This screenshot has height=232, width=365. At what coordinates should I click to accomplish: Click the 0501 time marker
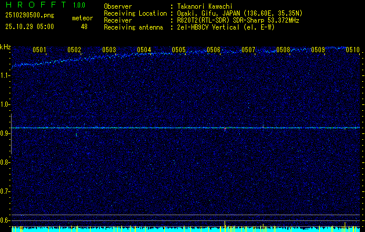click(39, 49)
